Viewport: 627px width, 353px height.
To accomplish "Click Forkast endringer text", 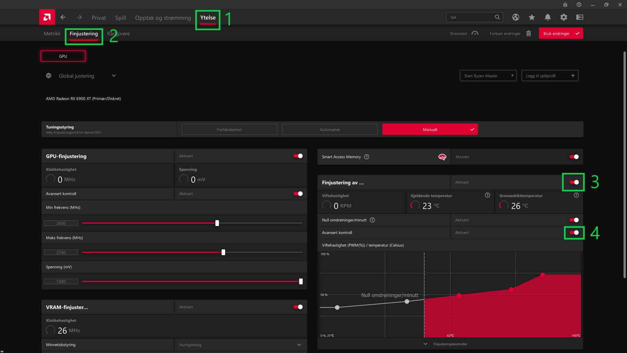I will pyautogui.click(x=505, y=33).
